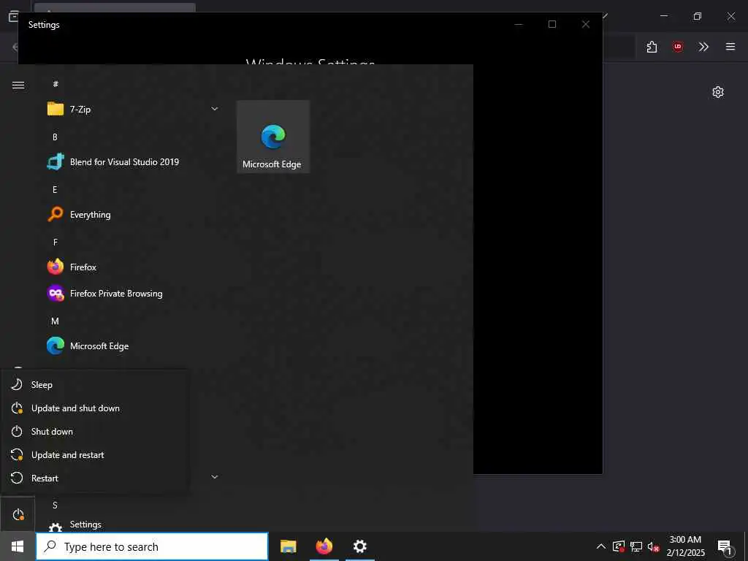Show hidden system tray icons
This screenshot has width=748, height=561.
coord(601,546)
